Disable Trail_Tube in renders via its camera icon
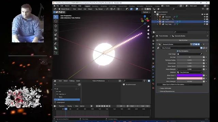 pyautogui.click(x=207, y=24)
